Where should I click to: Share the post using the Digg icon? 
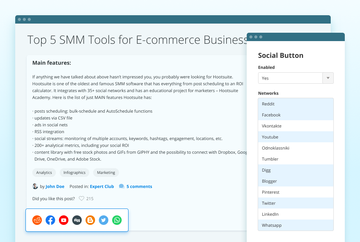pos(77,220)
